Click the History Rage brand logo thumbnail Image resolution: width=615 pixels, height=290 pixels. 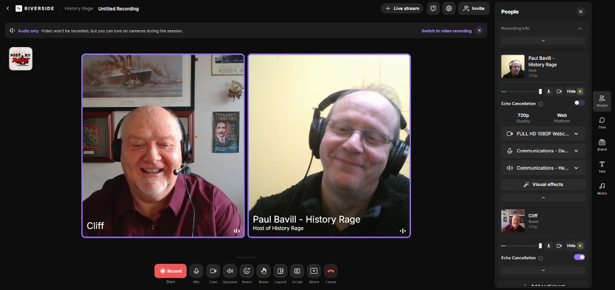click(21, 59)
